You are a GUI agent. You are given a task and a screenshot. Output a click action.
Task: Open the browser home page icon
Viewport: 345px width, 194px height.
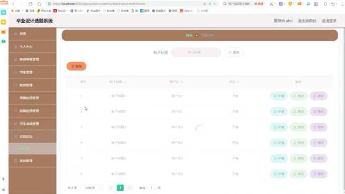(x=39, y=4)
